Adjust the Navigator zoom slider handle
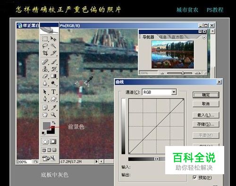The image size is (236, 186). click(x=183, y=73)
